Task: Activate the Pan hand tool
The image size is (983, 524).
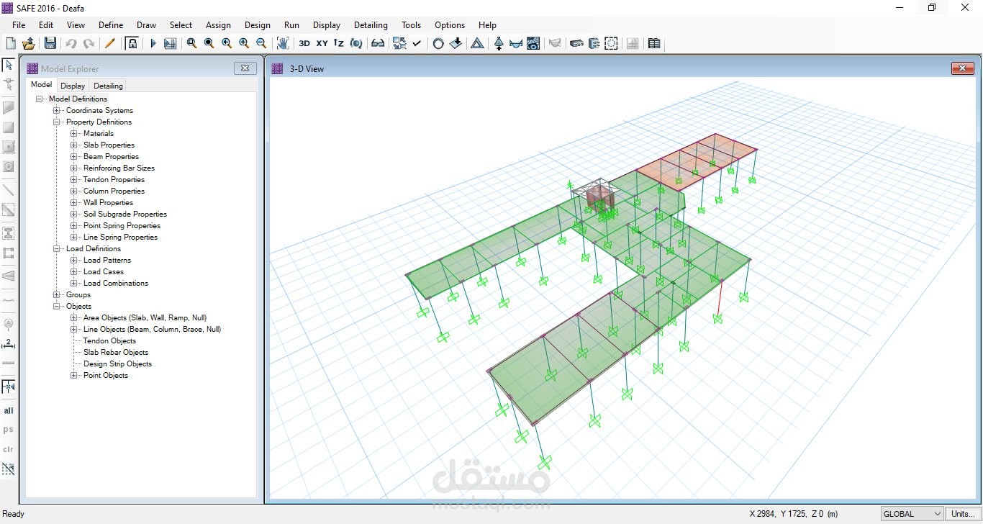Action: [283, 43]
